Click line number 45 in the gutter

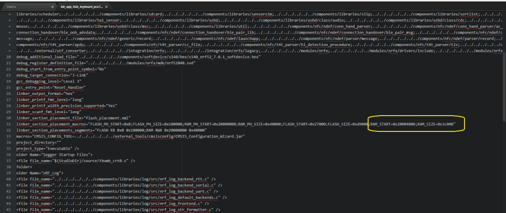pyautogui.click(x=9, y=210)
